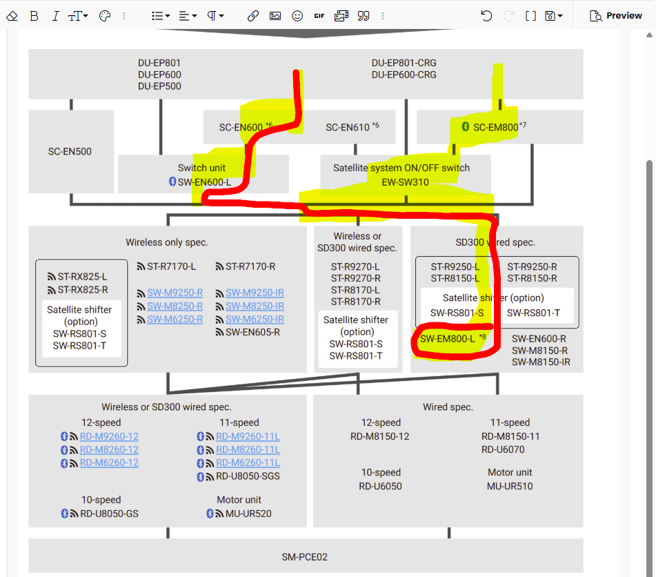Click the SW-M8150-IR text

(541, 362)
